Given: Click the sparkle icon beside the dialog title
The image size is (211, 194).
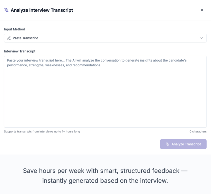Looking at the screenshot, I should [x=6, y=10].
